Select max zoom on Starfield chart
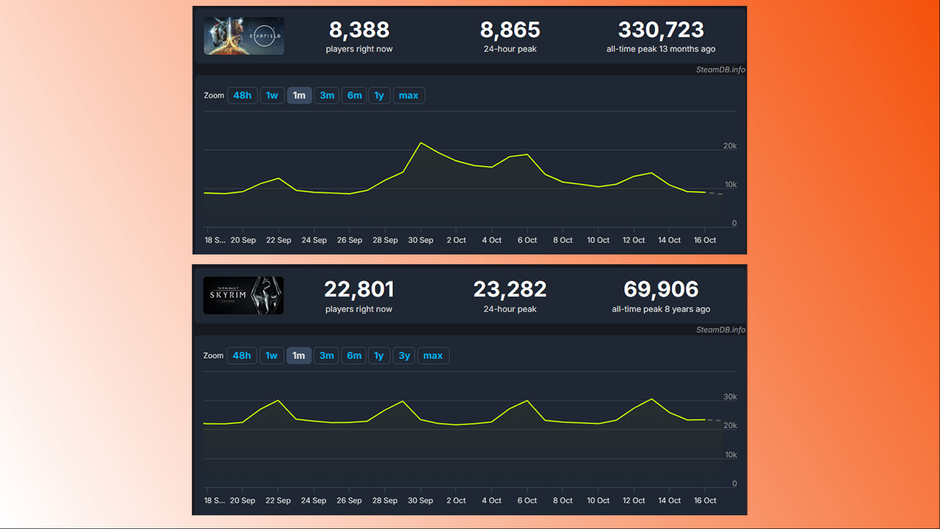 pos(409,95)
